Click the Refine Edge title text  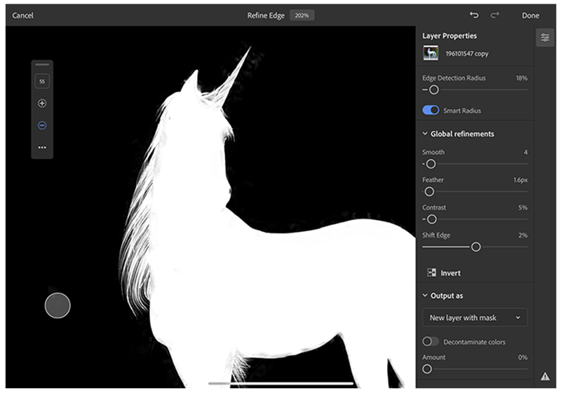[266, 15]
